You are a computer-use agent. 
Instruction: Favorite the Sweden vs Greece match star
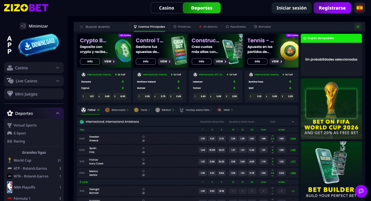pyautogui.click(x=143, y=137)
